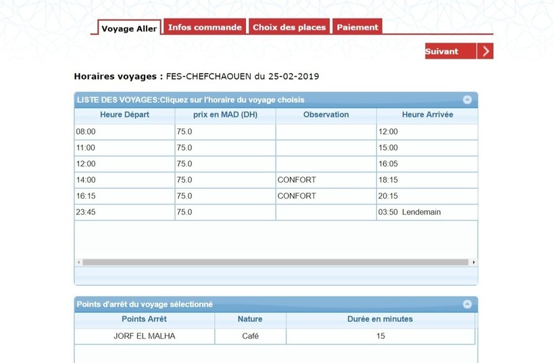This screenshot has height=363, width=554.
Task: Select the 11:00 departure trip
Action: [276, 148]
